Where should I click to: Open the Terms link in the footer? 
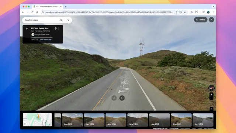(194, 129)
